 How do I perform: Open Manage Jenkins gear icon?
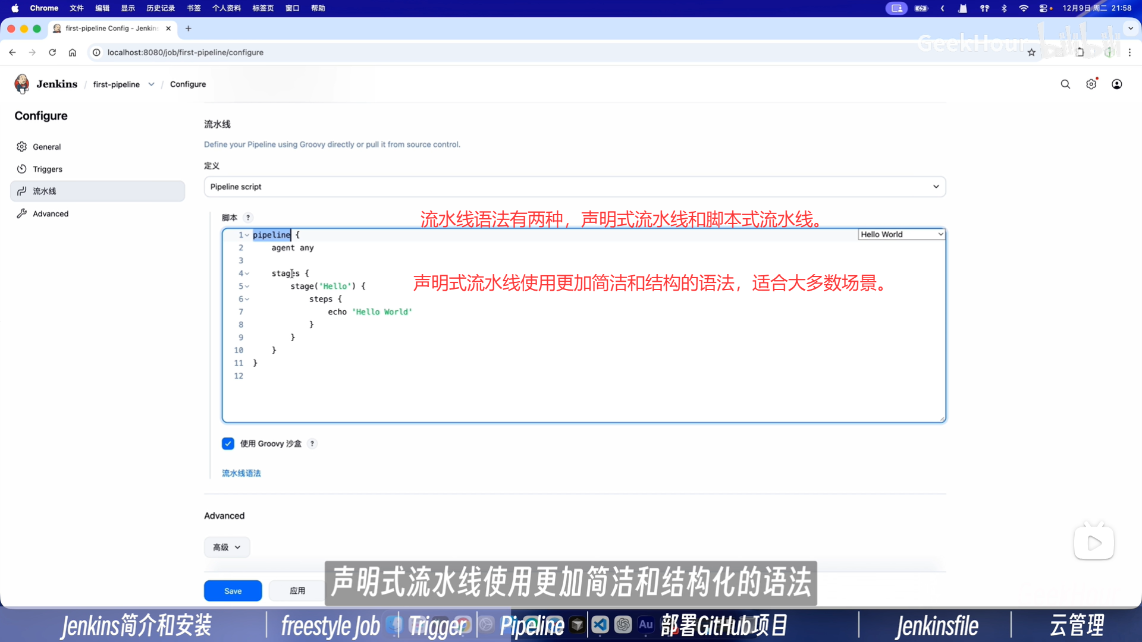(x=1091, y=84)
